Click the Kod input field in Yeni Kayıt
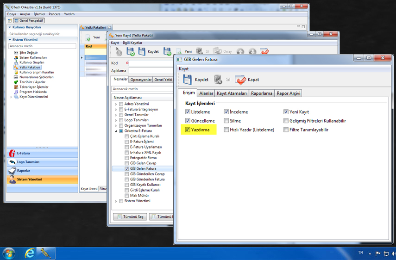396x260 pixels. click(151, 63)
